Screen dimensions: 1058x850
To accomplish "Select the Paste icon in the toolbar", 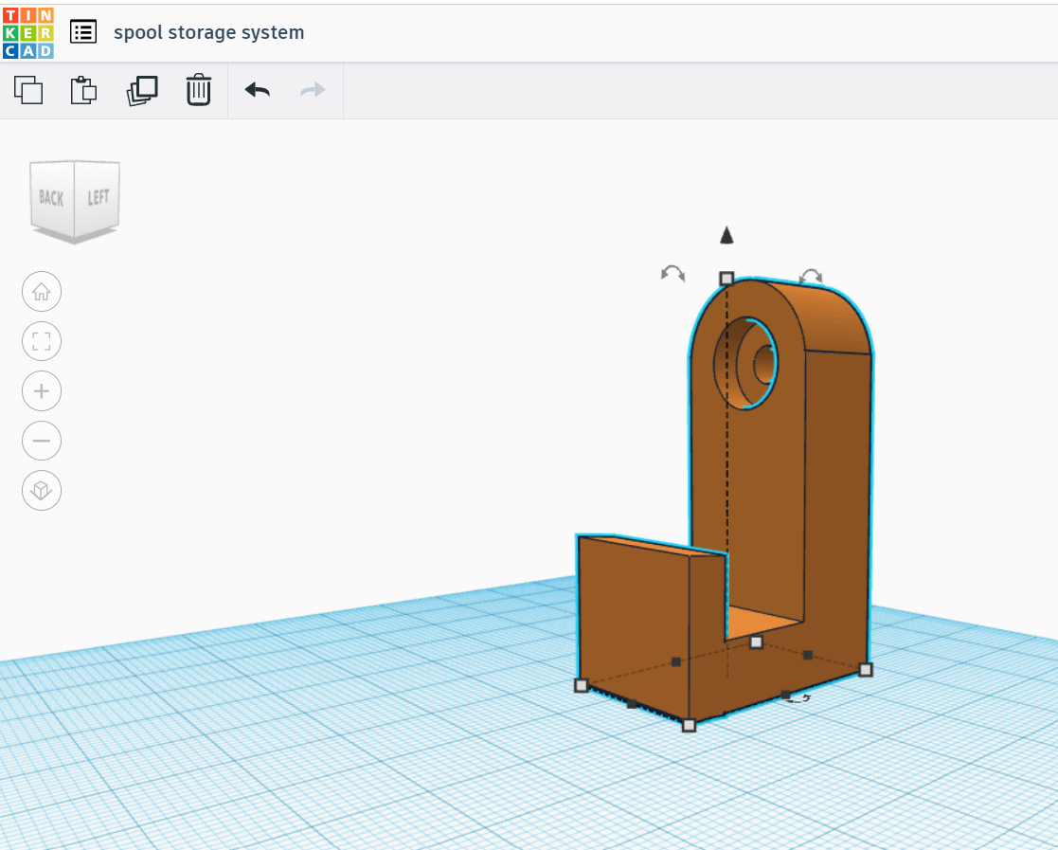I will pos(82,90).
